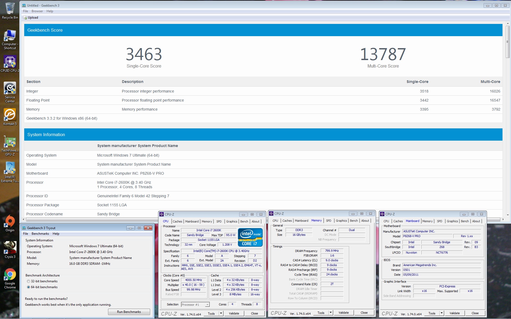The image size is (511, 319).
Task: Expand Tools dropdown arrow in CPU-Z Mainboard window
Action: click(x=442, y=313)
